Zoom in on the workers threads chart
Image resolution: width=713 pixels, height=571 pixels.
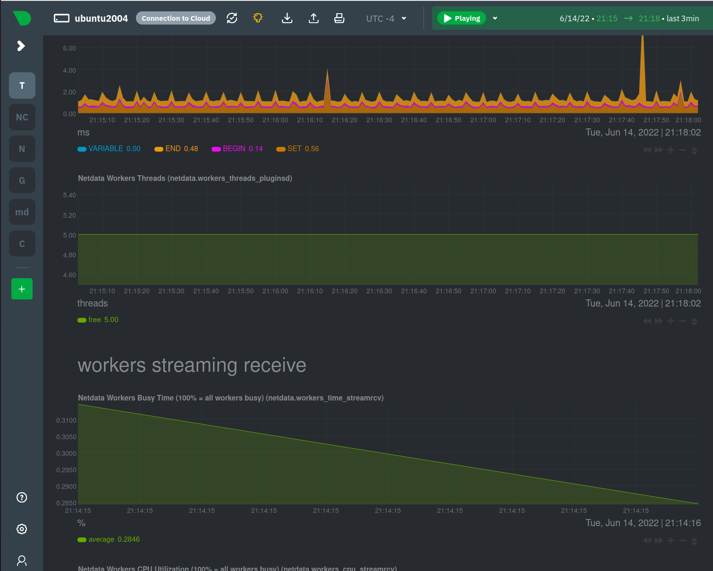[671, 321]
